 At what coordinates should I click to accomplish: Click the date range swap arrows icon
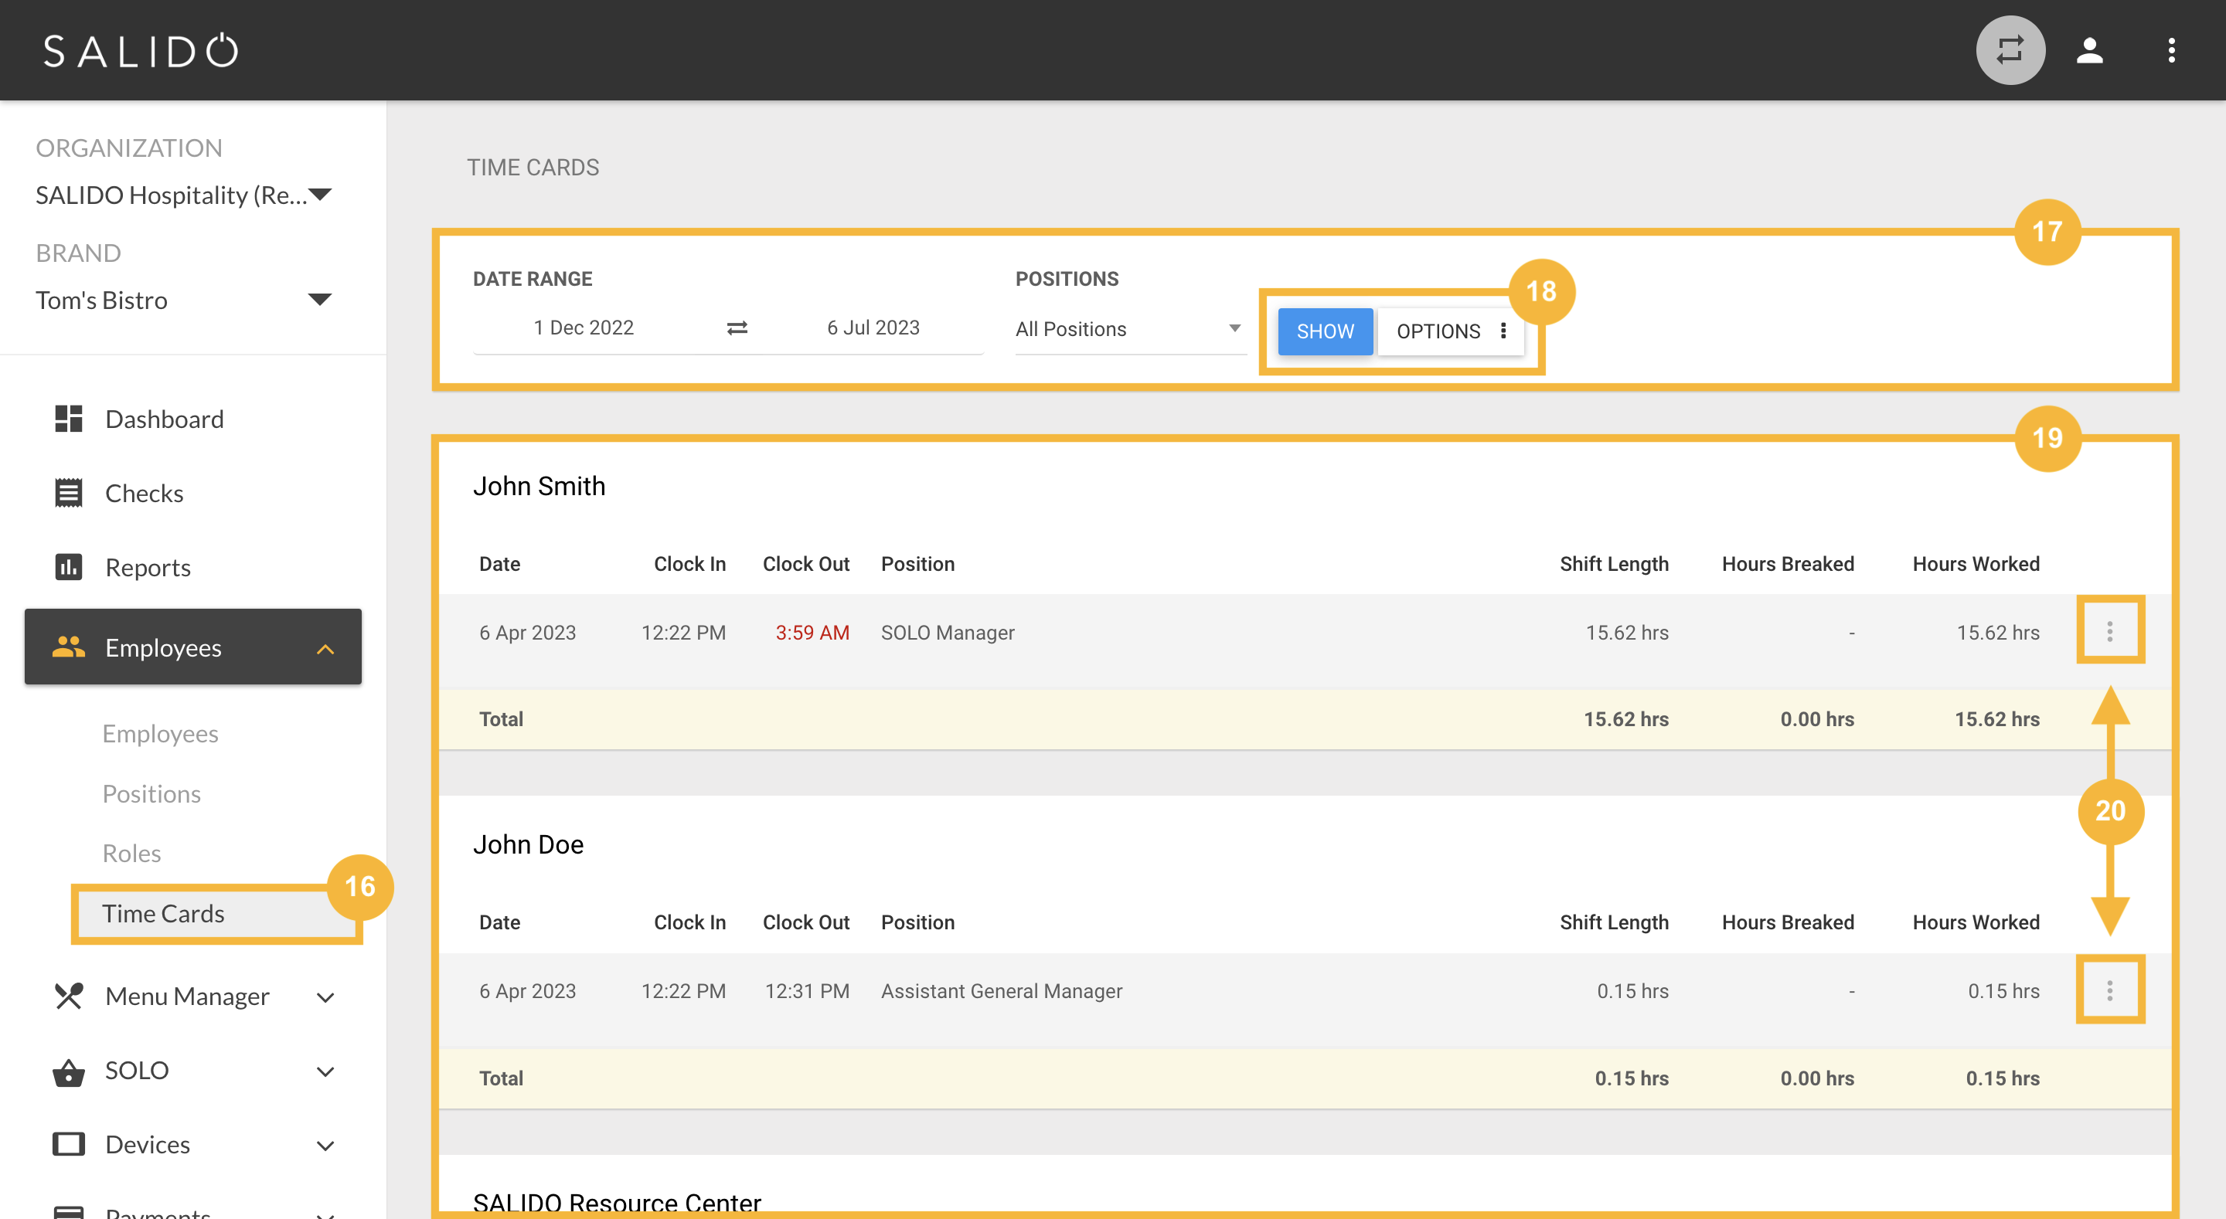click(x=737, y=328)
